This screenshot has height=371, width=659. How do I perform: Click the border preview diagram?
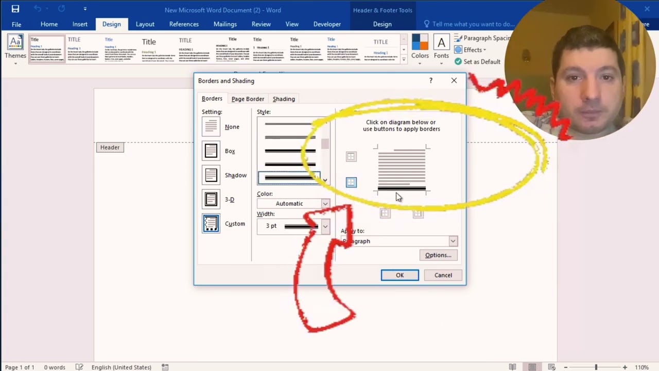[402, 169]
